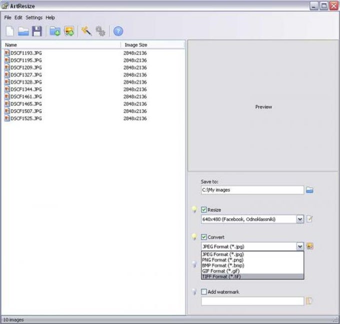This screenshot has width=340, height=324.
Task: Open folder icon in the toolbar
Action: [23, 31]
